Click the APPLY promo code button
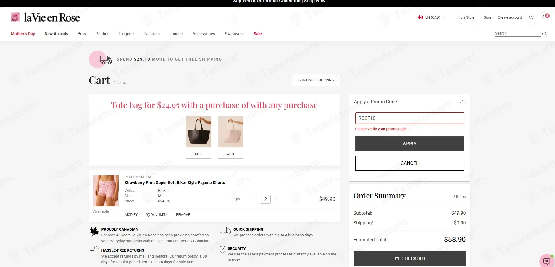The image size is (555, 267). (x=409, y=144)
